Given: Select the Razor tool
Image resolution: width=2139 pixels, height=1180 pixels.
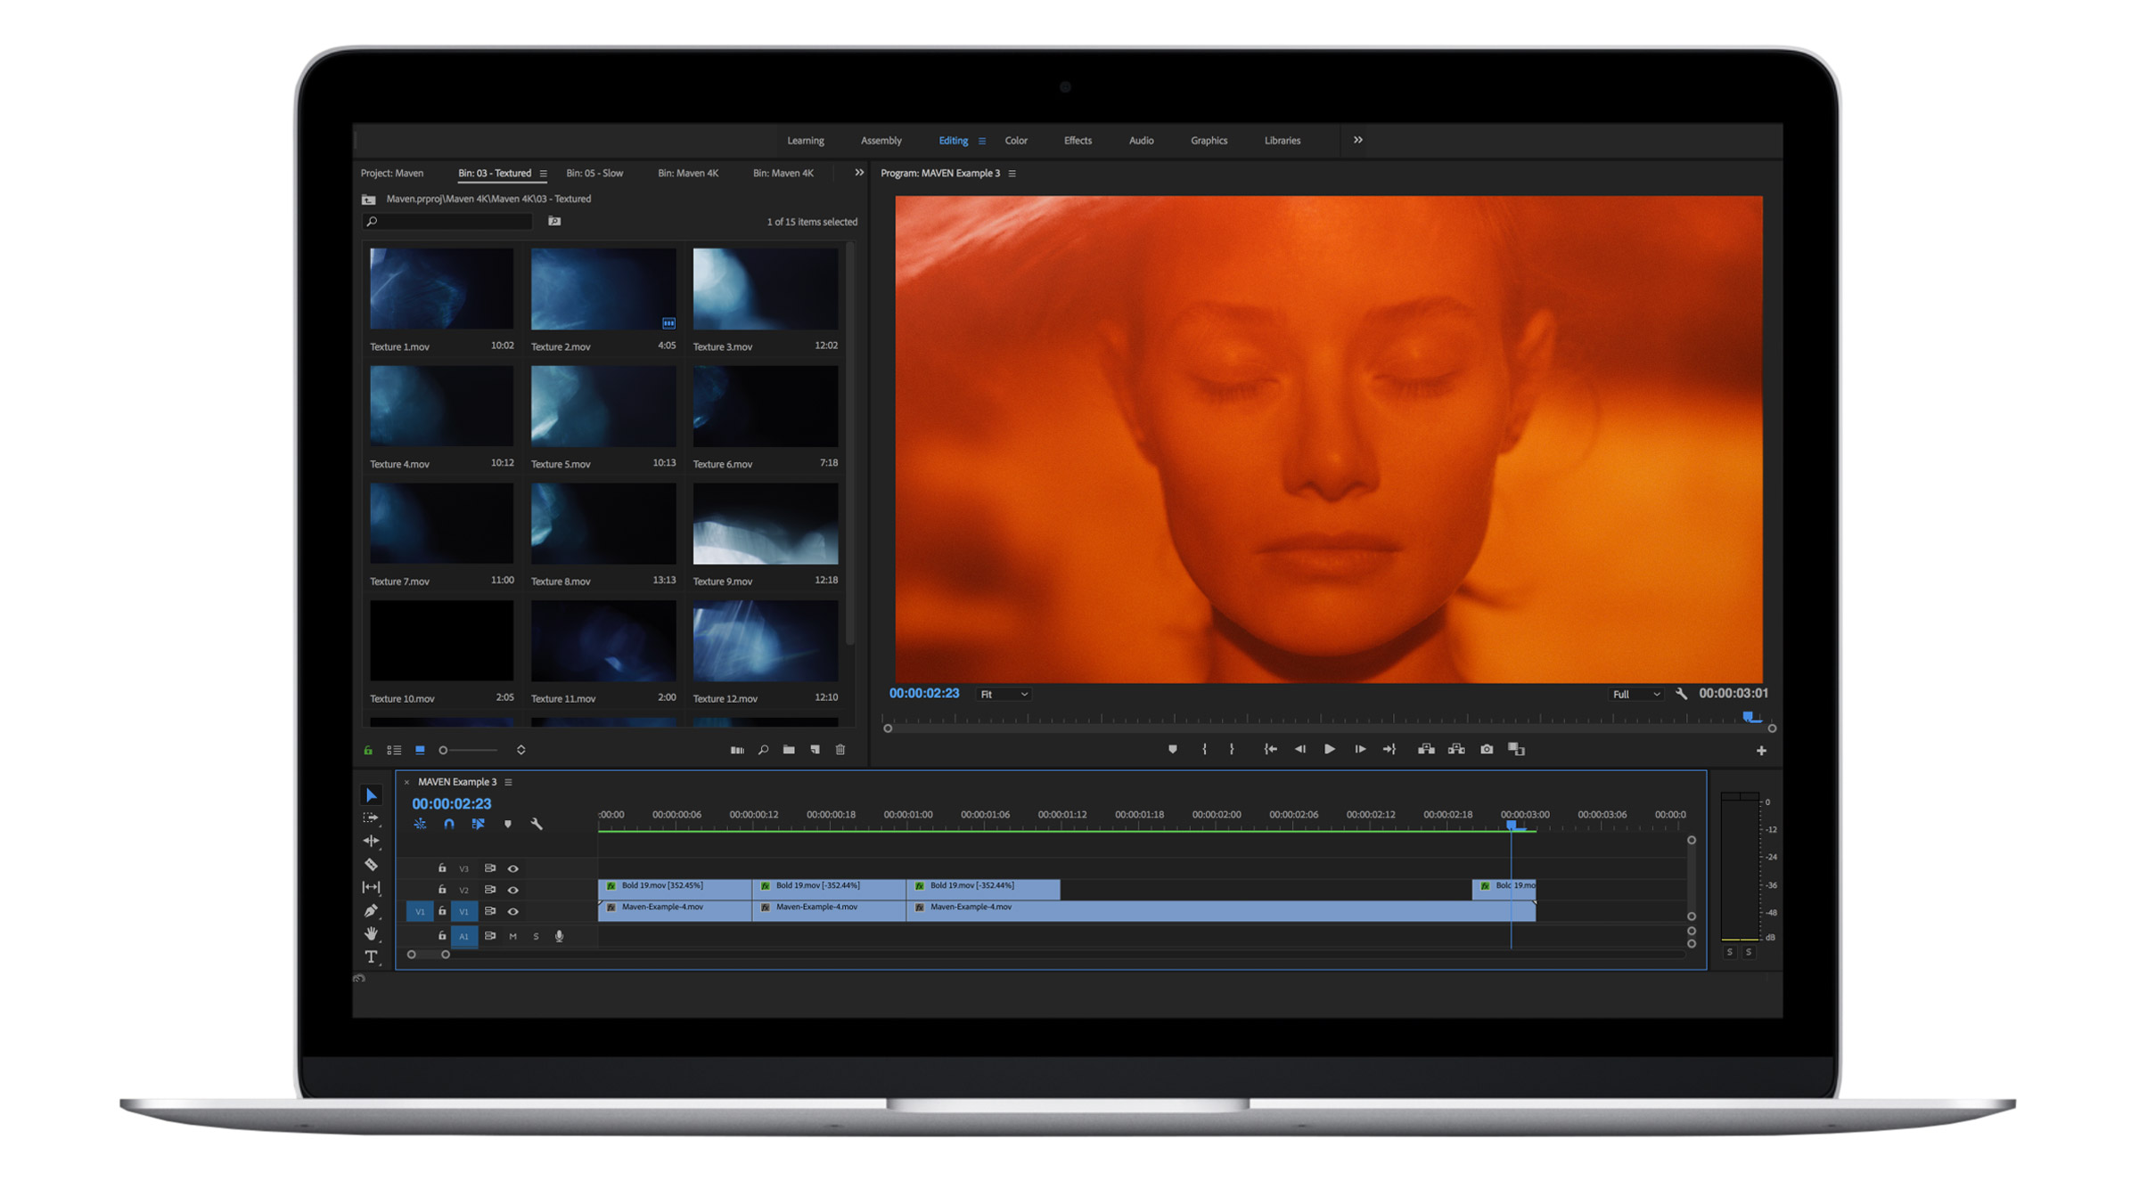Looking at the screenshot, I should [371, 864].
